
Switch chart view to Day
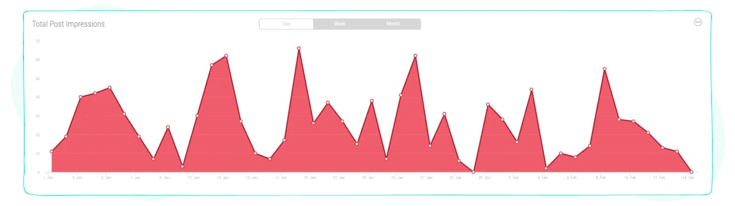pyautogui.click(x=286, y=24)
